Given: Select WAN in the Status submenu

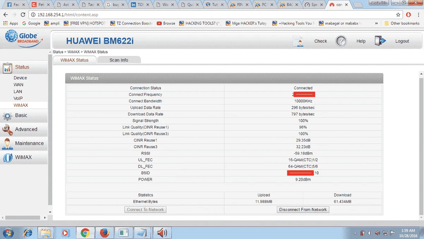Looking at the screenshot, I should pos(18,85).
